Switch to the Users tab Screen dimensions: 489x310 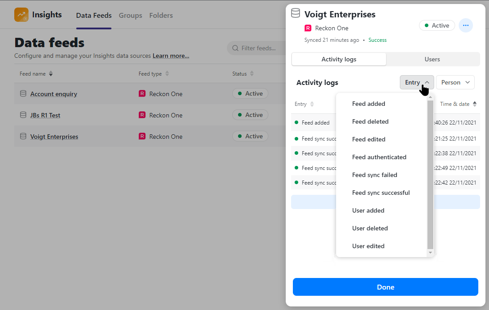coord(432,59)
